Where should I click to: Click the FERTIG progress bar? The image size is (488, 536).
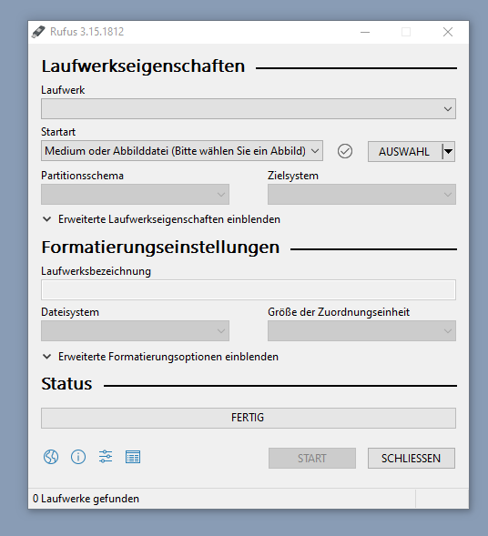click(x=249, y=418)
